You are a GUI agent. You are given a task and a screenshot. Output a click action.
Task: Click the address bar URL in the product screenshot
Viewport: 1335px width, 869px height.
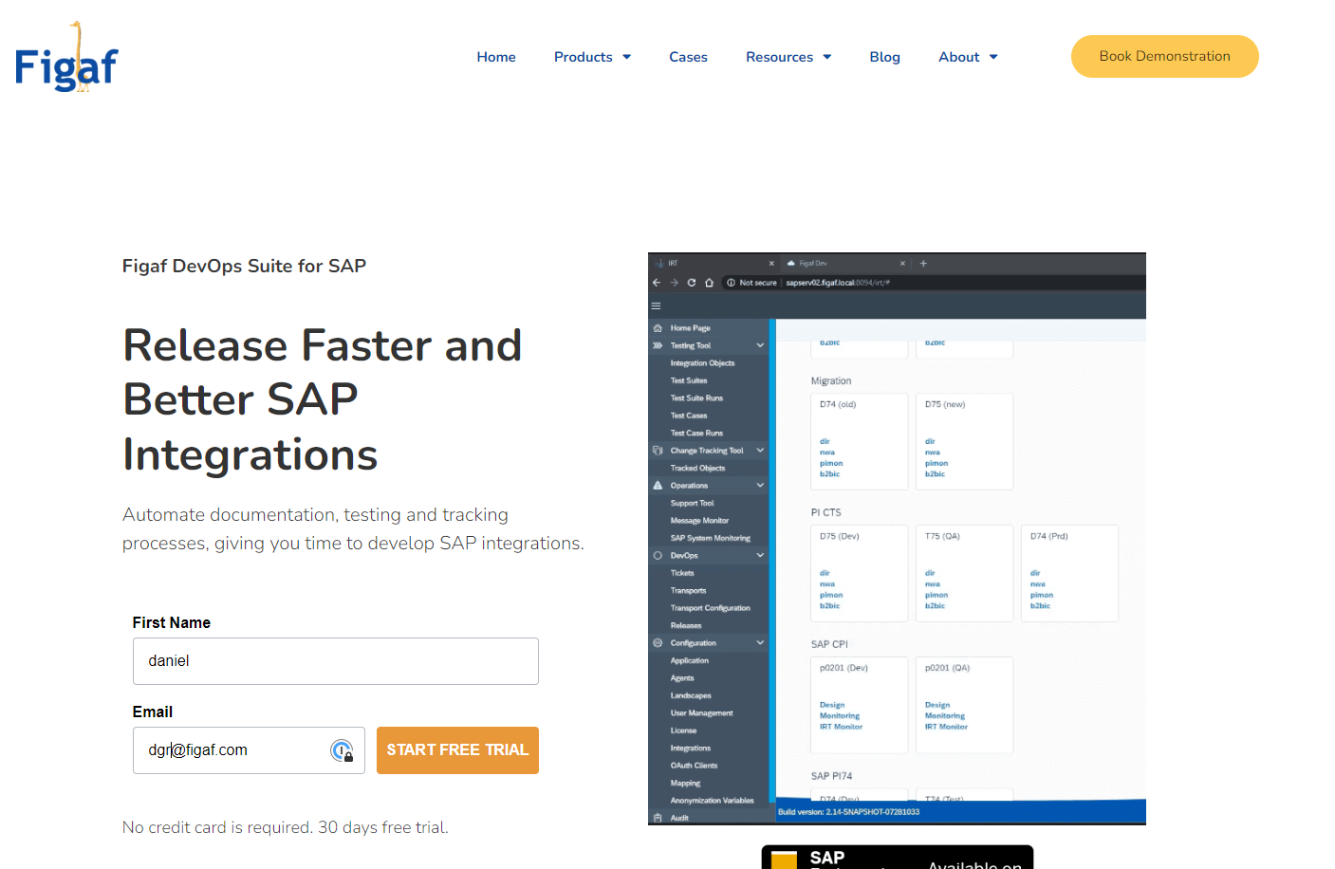tap(838, 283)
